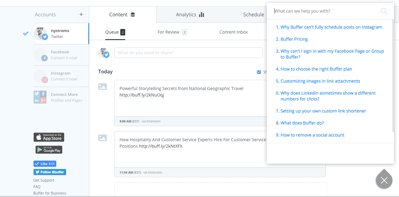Screen dimensions: 399x197
Task: Click the 8:00 AM (EST) post time
Action: [x=130, y=121]
